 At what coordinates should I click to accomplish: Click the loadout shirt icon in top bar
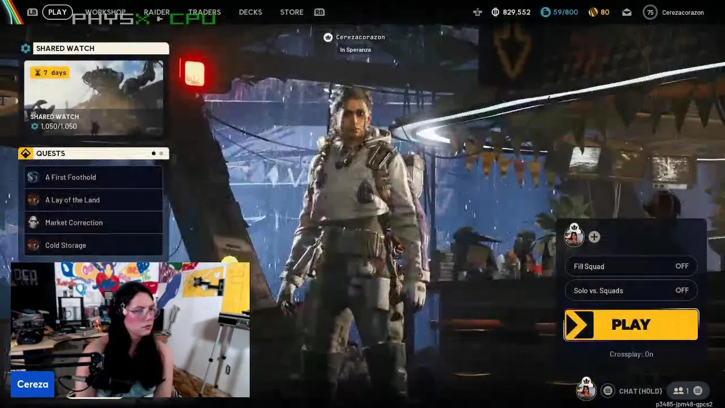point(477,12)
